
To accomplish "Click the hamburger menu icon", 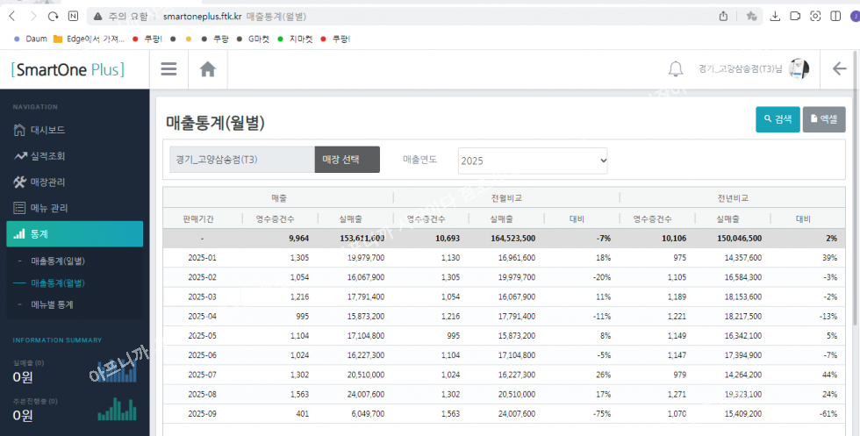I will [x=169, y=69].
